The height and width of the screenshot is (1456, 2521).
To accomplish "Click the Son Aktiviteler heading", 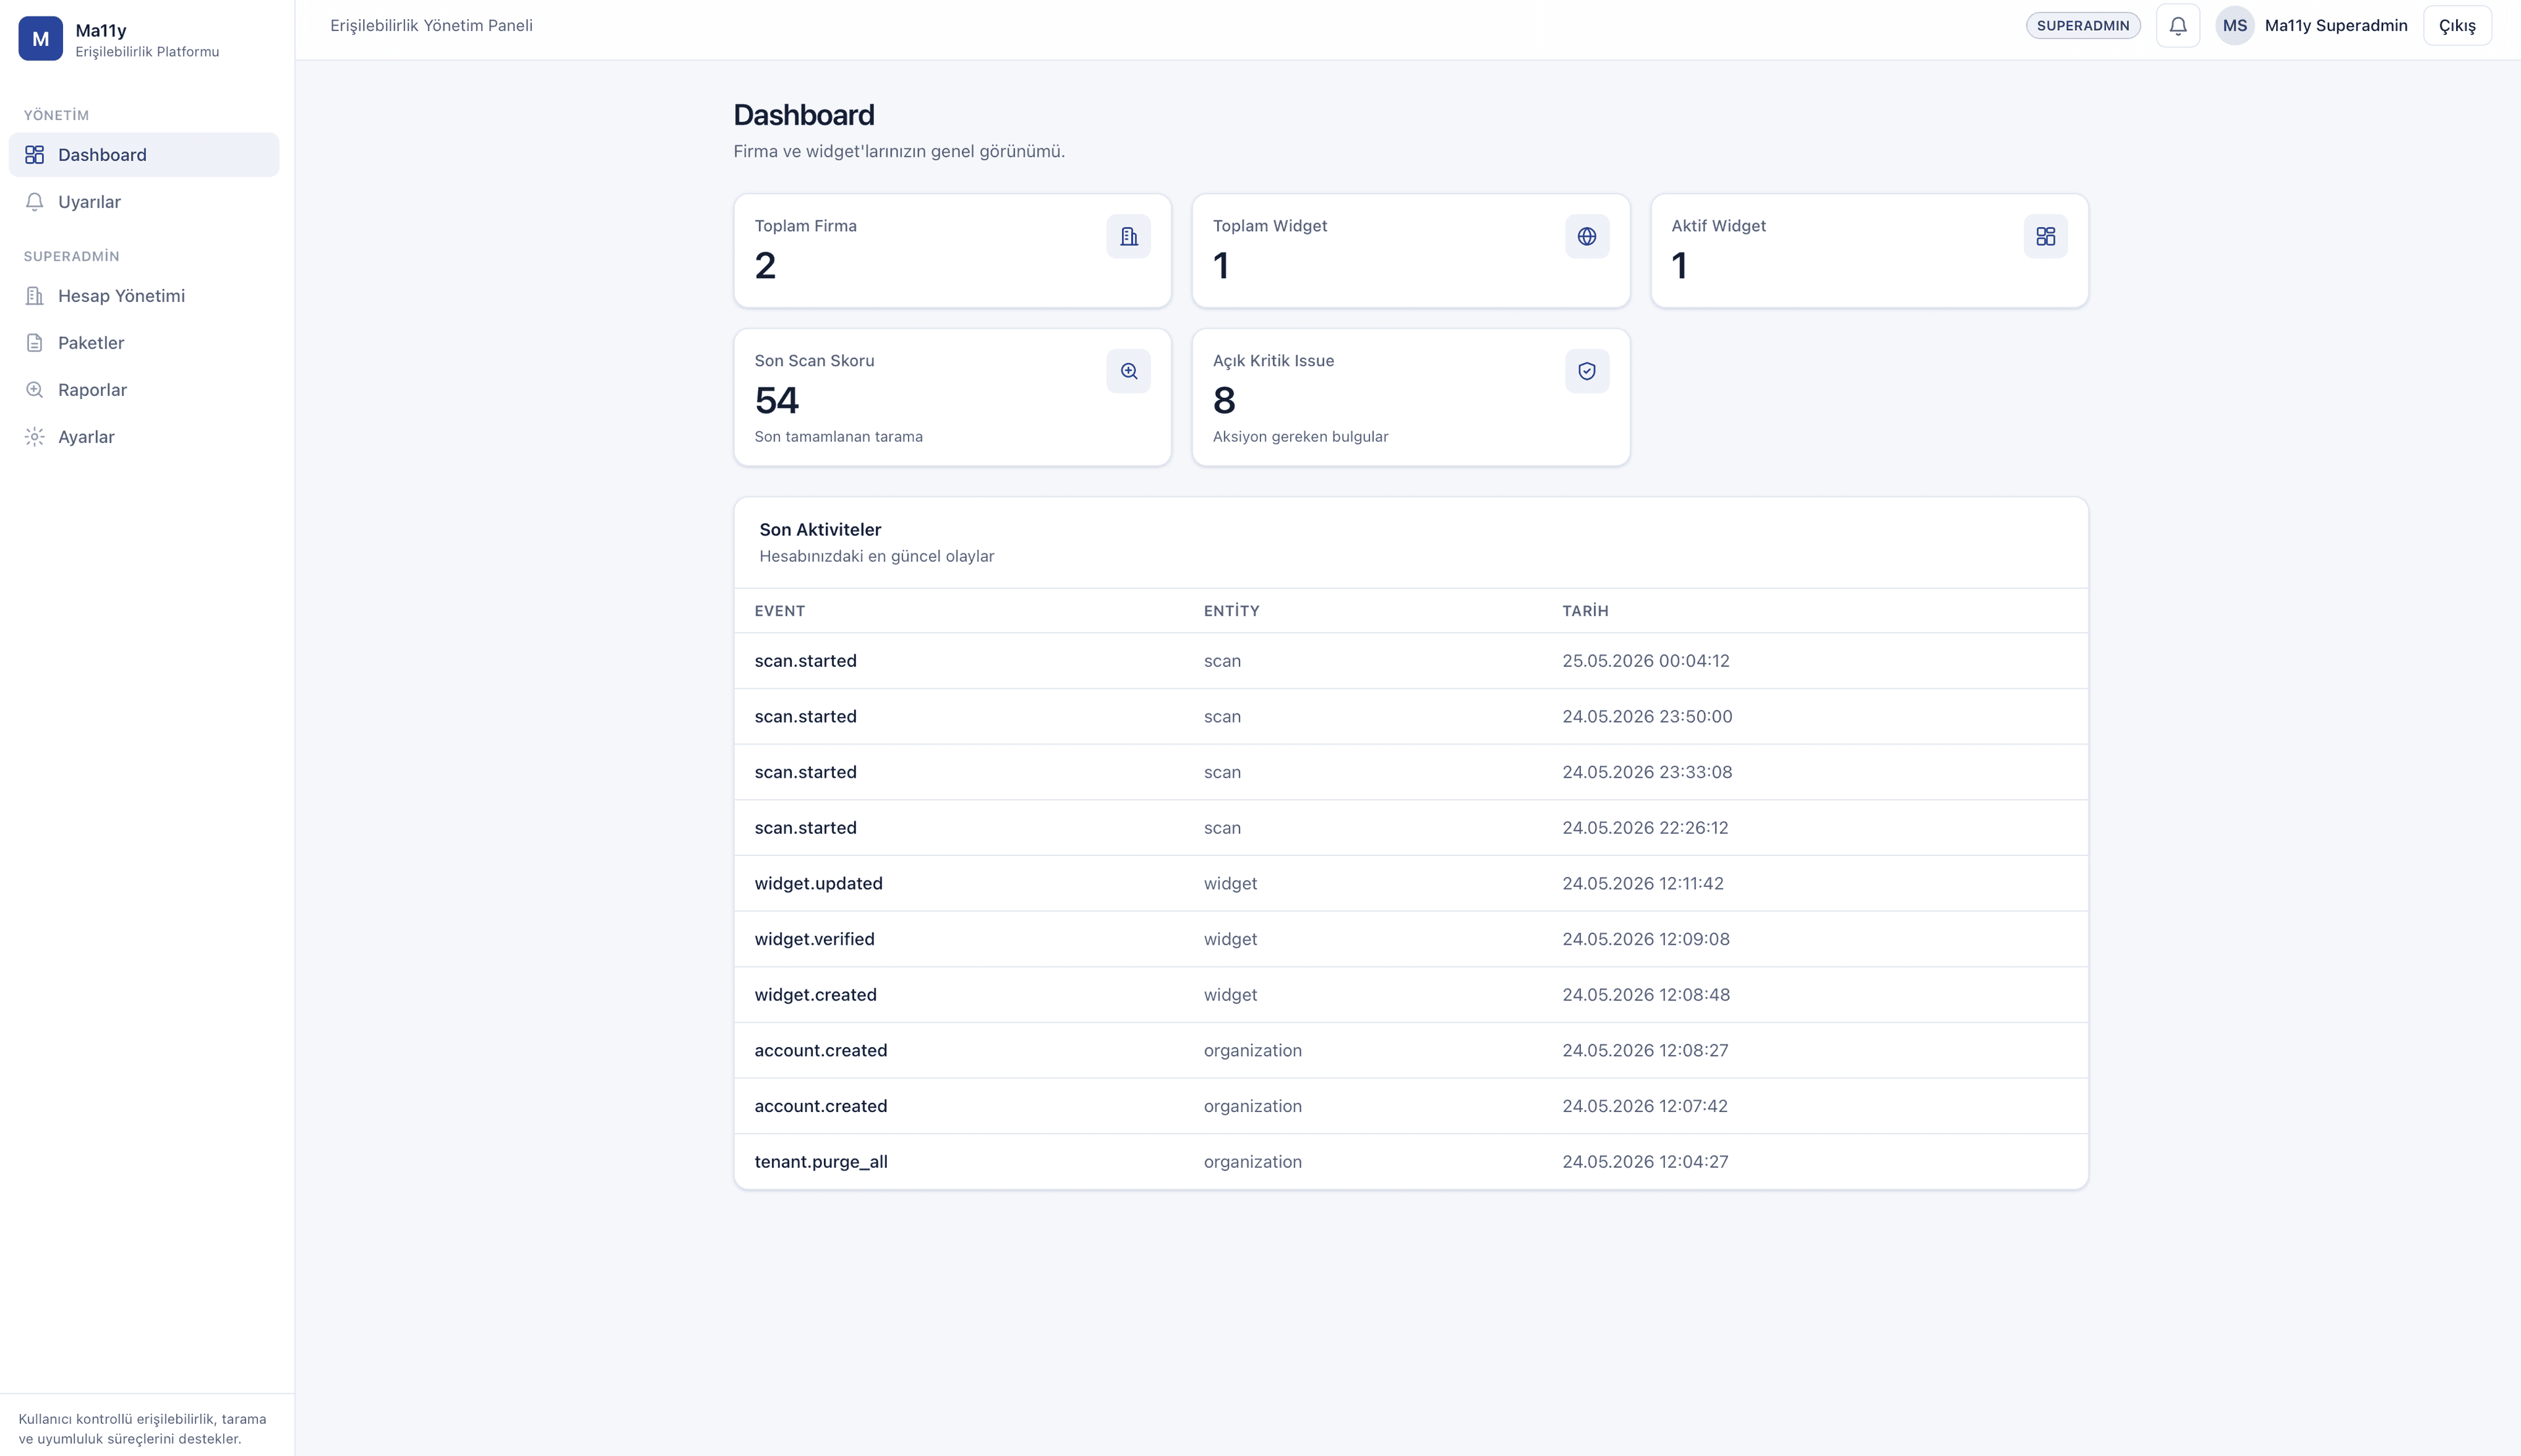I will [820, 530].
